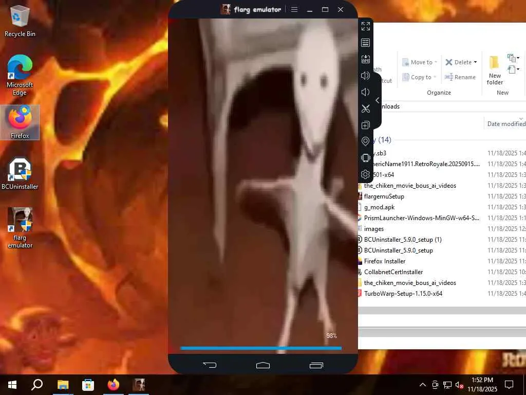Lower emulator volume with the lower speaker icon
Viewport: 526px width, 395px height.
pos(366,92)
